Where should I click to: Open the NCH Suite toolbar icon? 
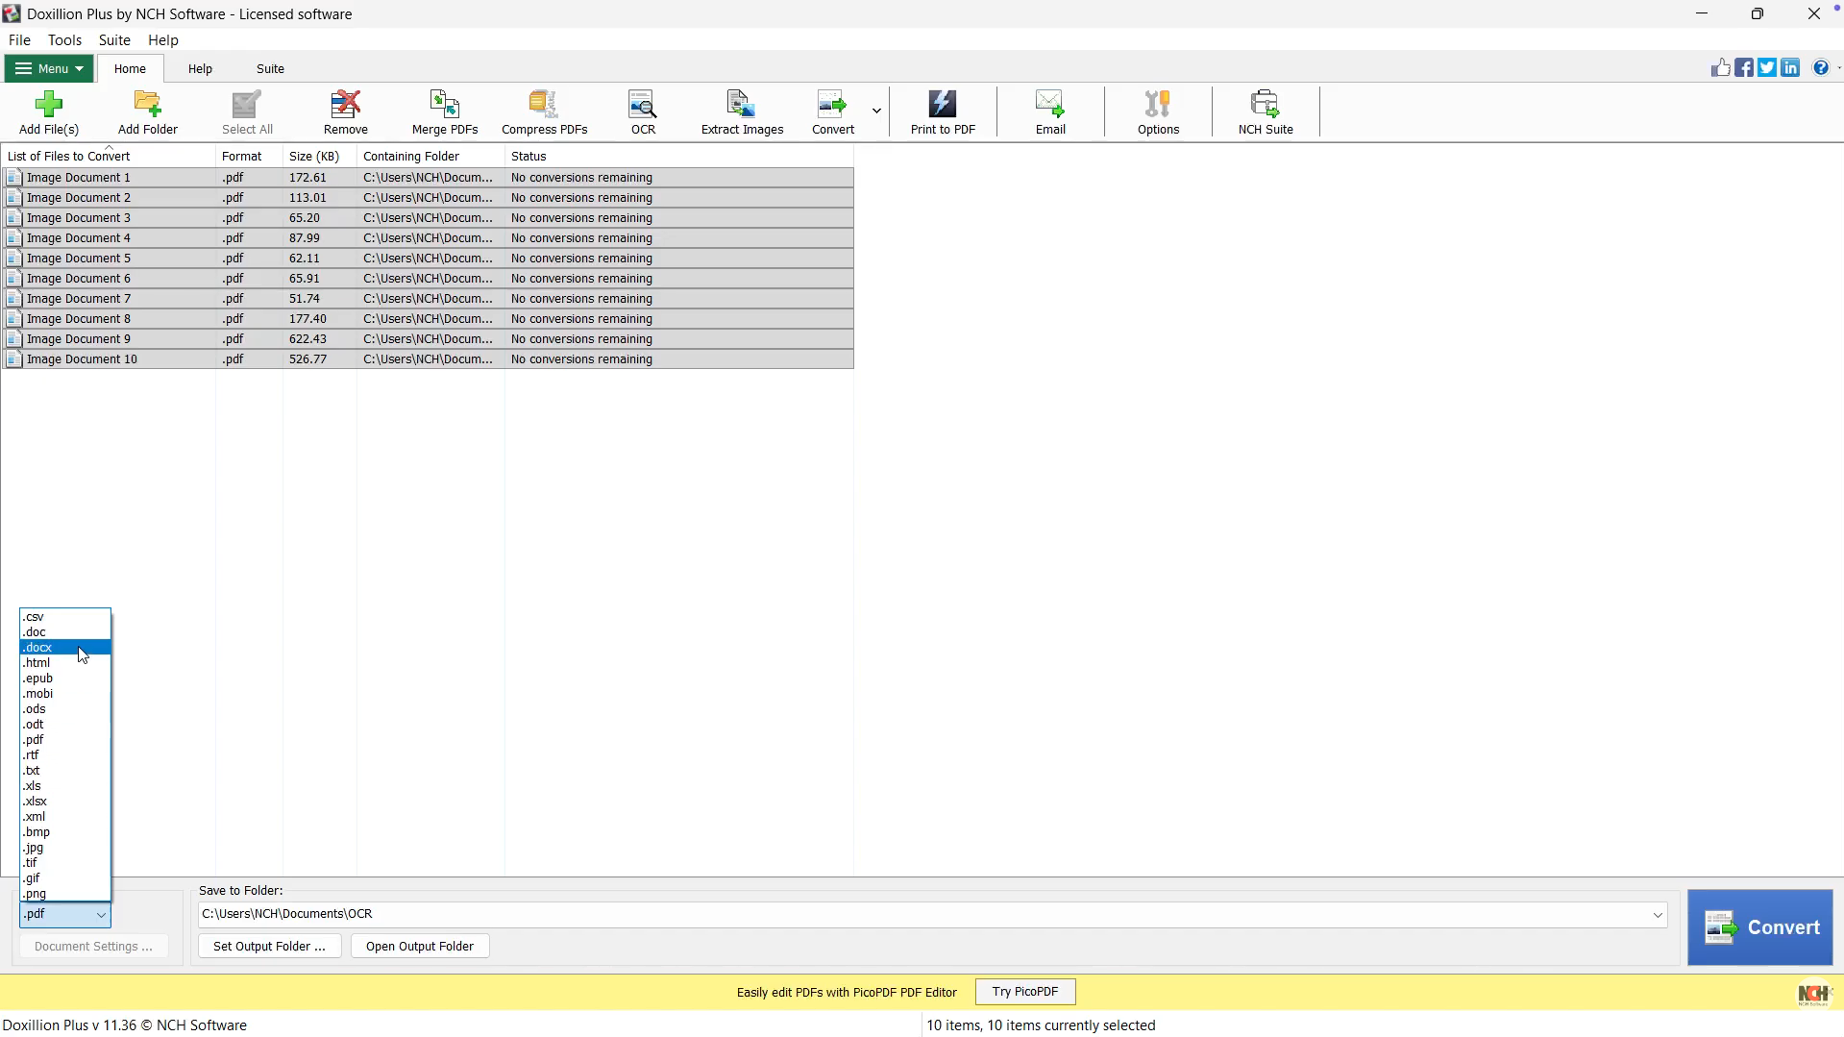tap(1266, 112)
